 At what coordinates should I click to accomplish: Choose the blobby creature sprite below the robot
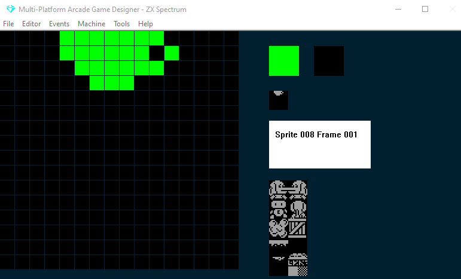point(279,228)
